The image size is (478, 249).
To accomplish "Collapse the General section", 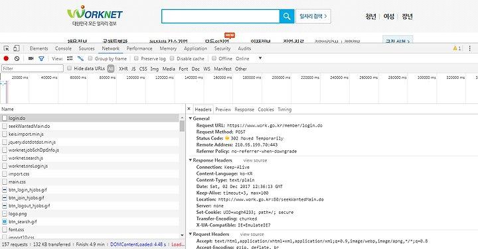I will click(191, 119).
